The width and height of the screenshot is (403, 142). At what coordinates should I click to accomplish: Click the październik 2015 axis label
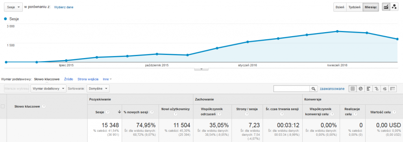click(x=157, y=66)
